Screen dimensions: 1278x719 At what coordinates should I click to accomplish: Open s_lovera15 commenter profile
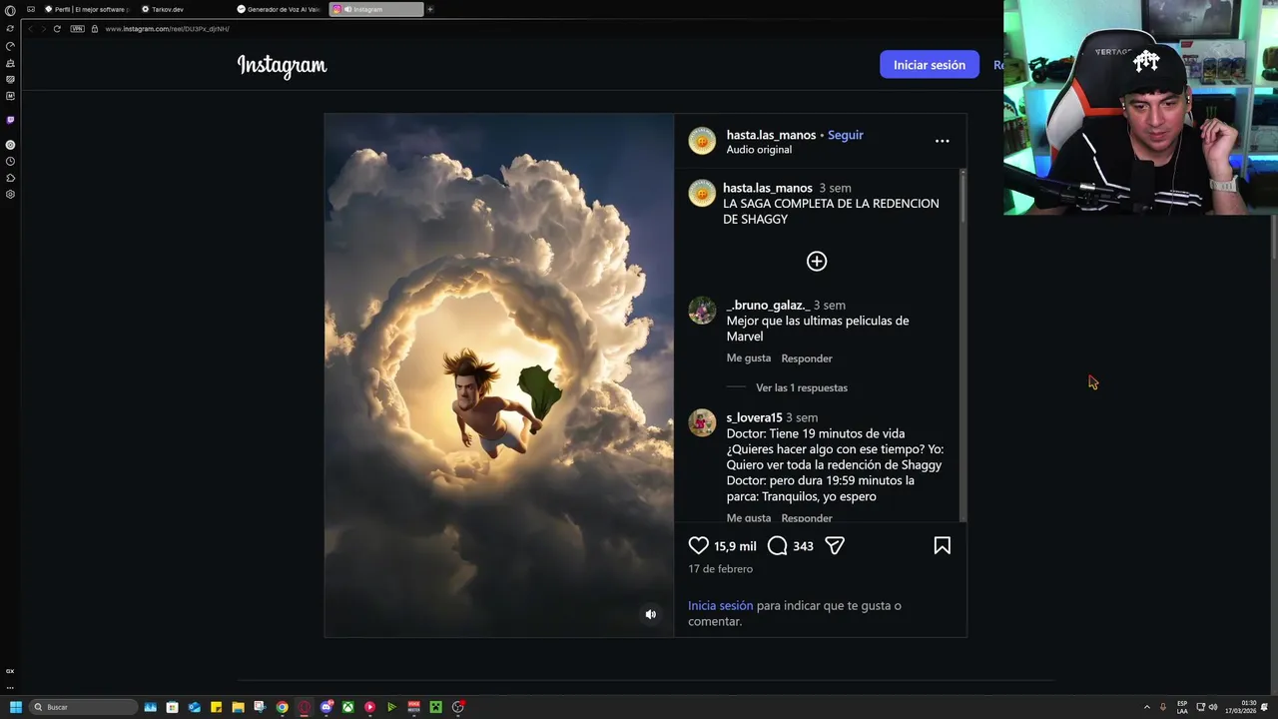pyautogui.click(x=754, y=417)
